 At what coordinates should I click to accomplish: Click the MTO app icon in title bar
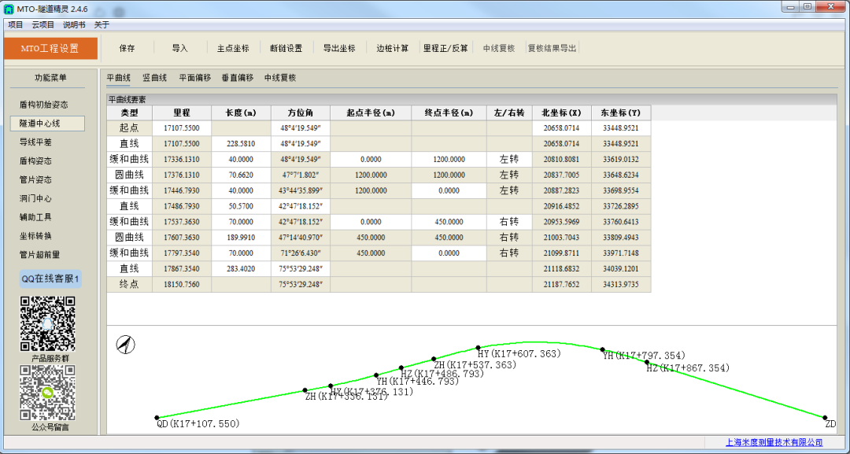[9, 8]
